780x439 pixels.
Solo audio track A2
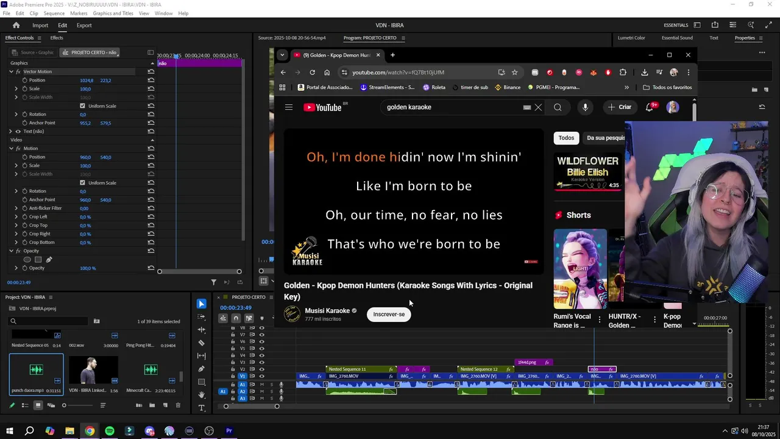point(271,391)
